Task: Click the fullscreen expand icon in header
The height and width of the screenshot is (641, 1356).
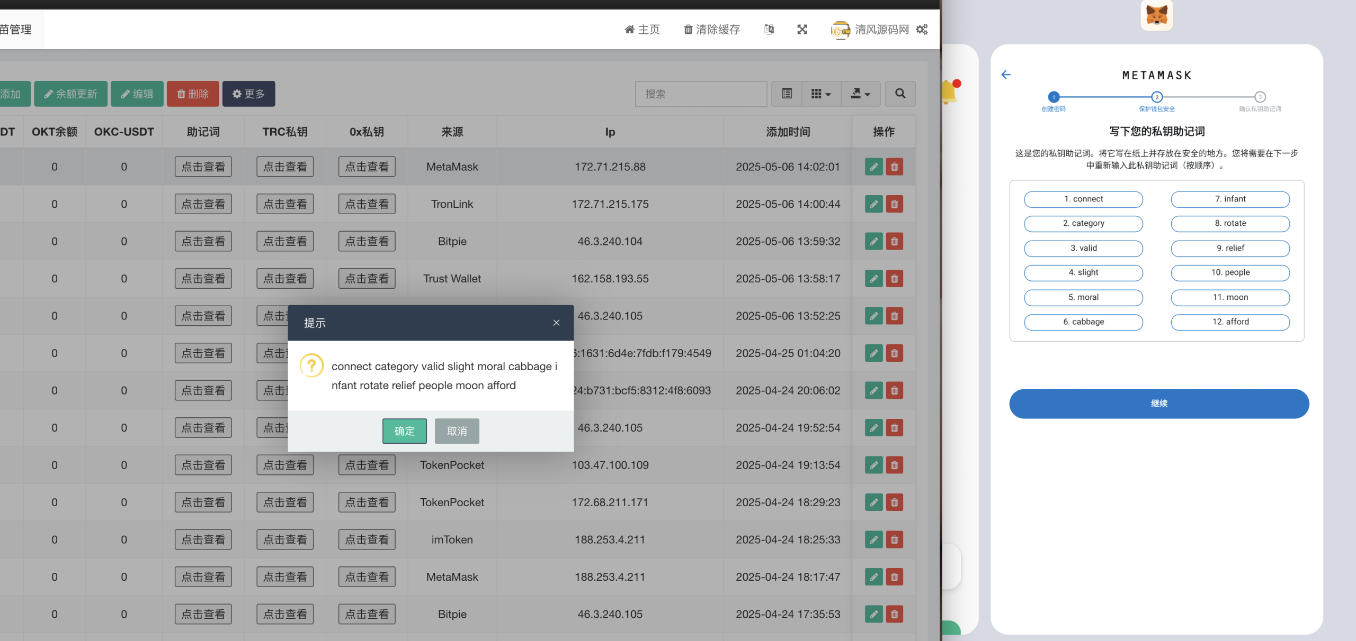Action: click(802, 30)
